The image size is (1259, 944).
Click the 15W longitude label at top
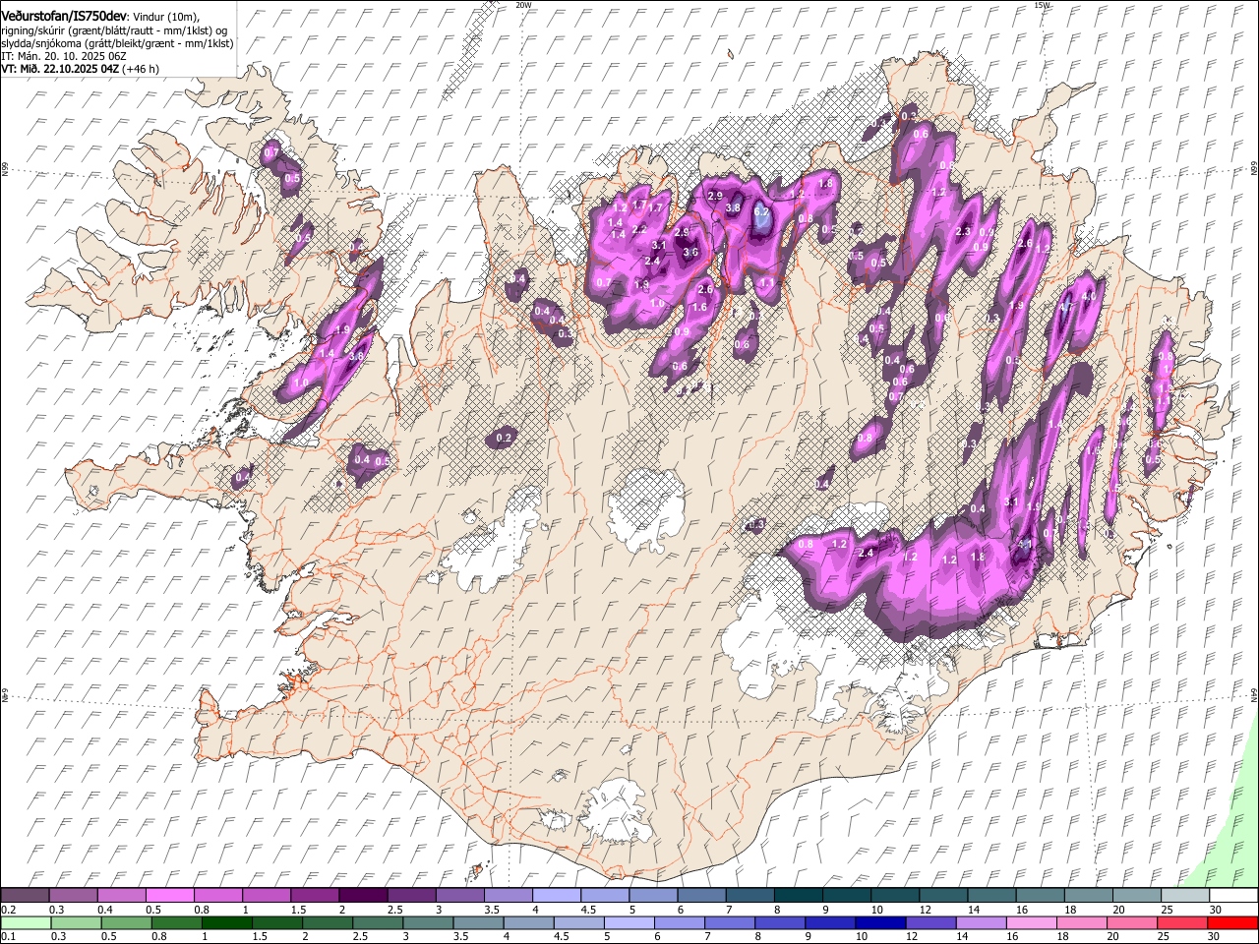(1042, 5)
